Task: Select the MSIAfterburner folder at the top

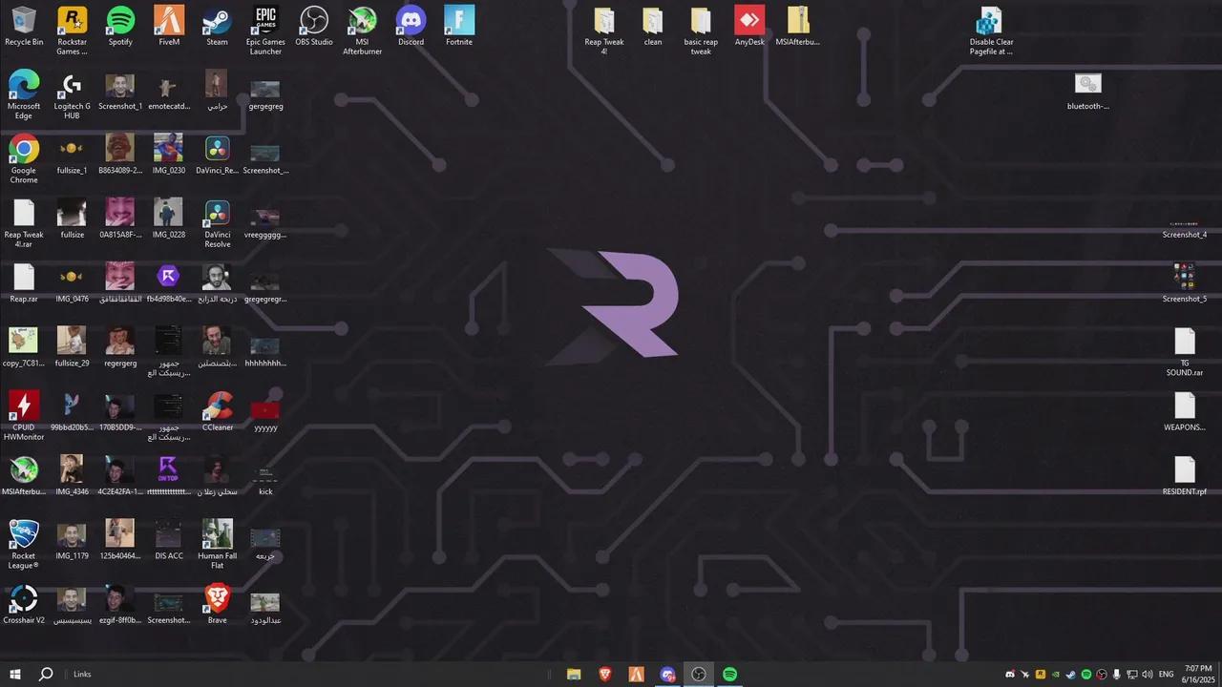Action: click(798, 27)
